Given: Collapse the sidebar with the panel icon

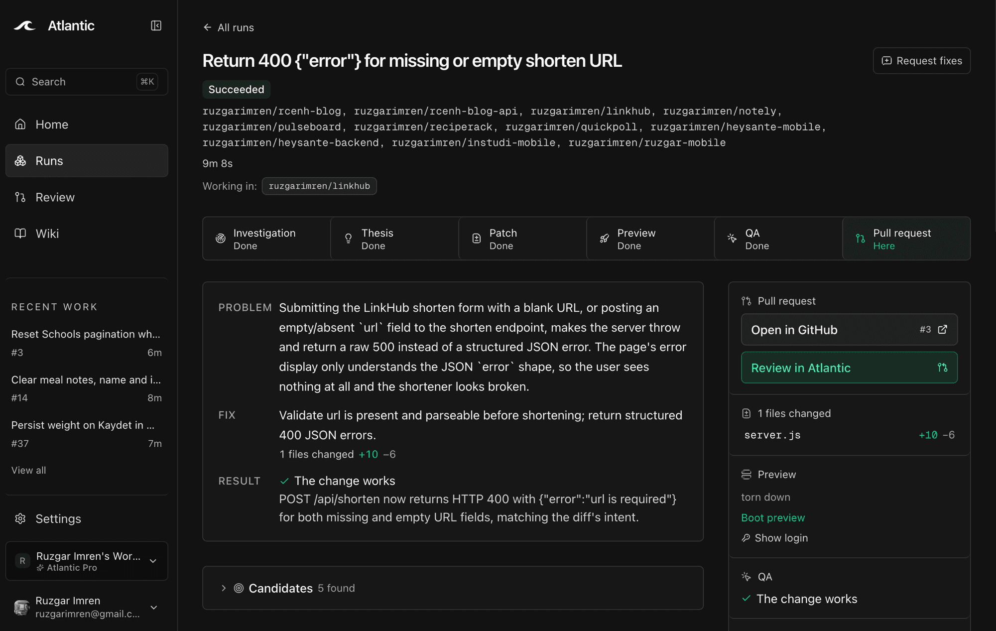Looking at the screenshot, I should pos(156,26).
